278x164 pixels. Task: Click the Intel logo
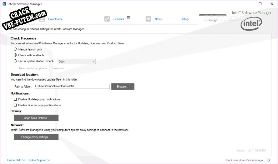(x=251, y=24)
